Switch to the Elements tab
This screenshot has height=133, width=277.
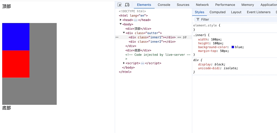(x=144, y=5)
